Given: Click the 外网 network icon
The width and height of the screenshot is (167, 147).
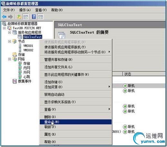Looking at the screenshot, I should [x=20, y=72].
